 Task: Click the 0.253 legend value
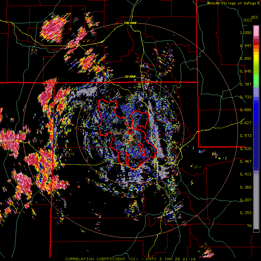click(x=246, y=213)
